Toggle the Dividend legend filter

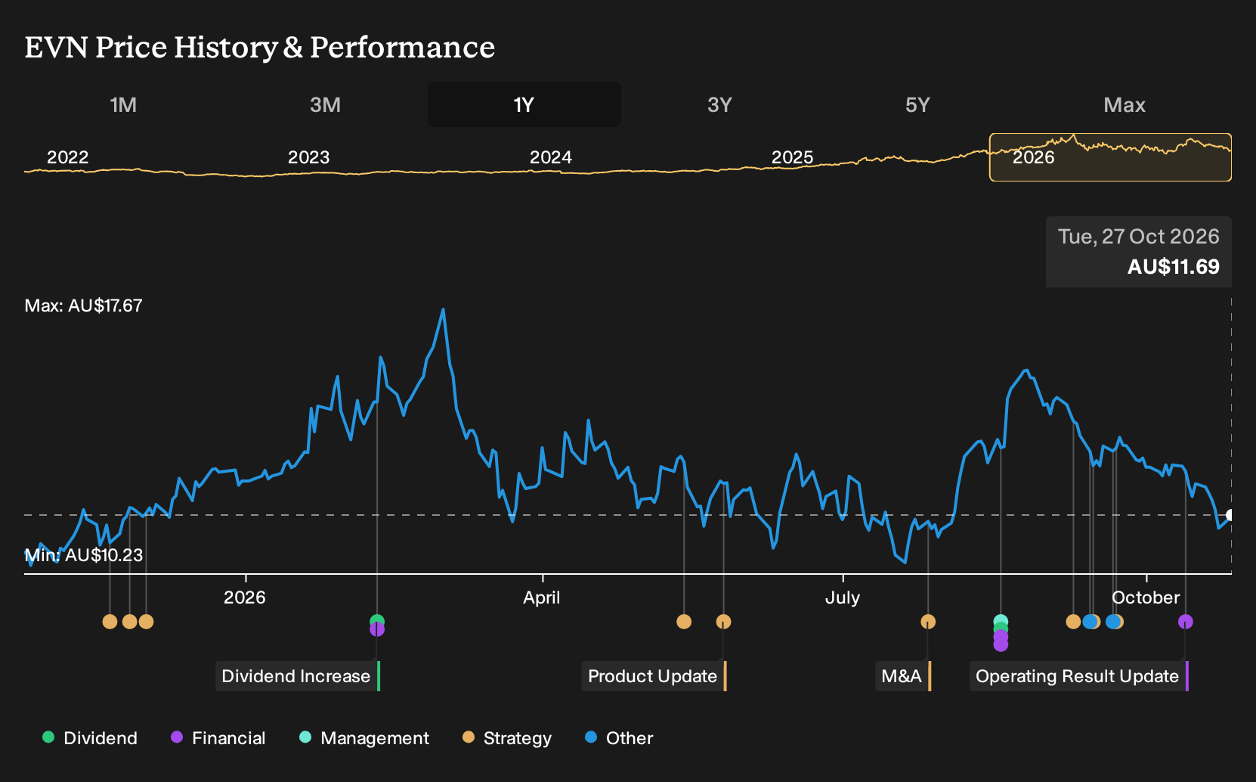[x=90, y=738]
